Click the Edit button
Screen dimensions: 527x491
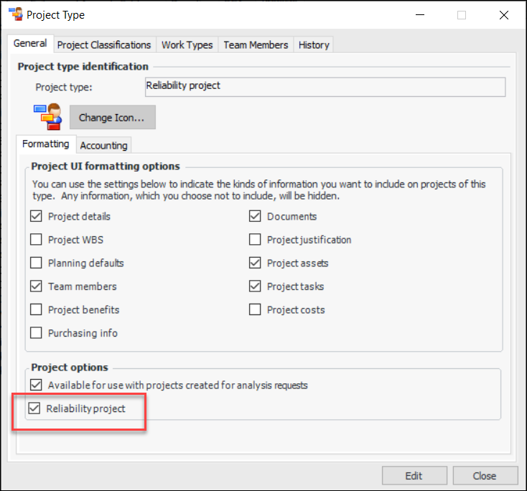[x=414, y=475]
